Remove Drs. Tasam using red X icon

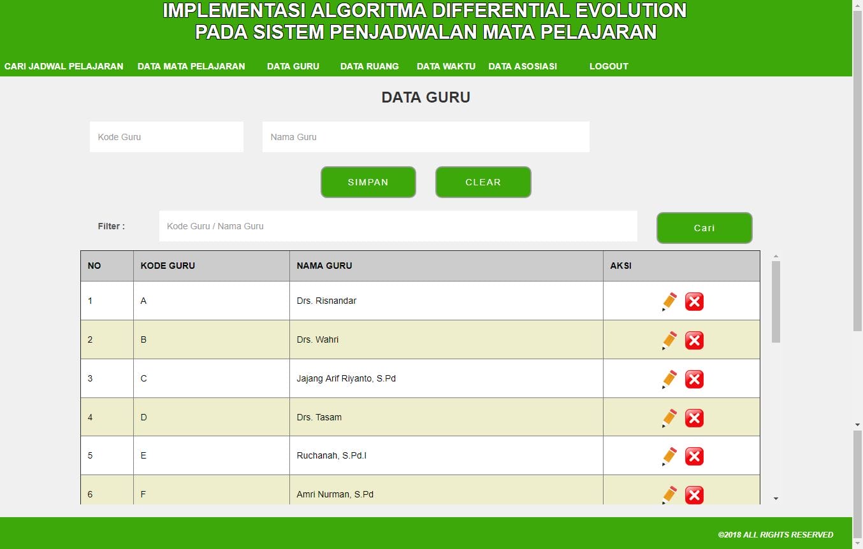(694, 418)
